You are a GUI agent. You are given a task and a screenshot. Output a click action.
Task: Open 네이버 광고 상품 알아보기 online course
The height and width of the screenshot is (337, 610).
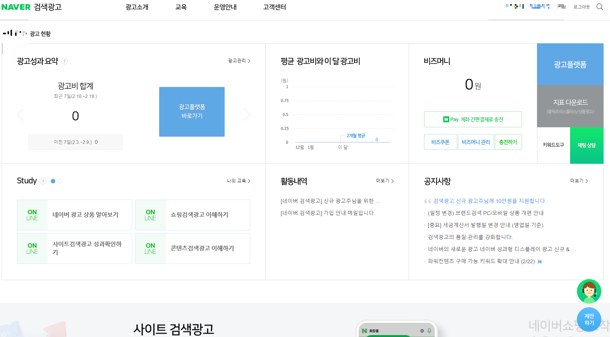click(x=75, y=215)
